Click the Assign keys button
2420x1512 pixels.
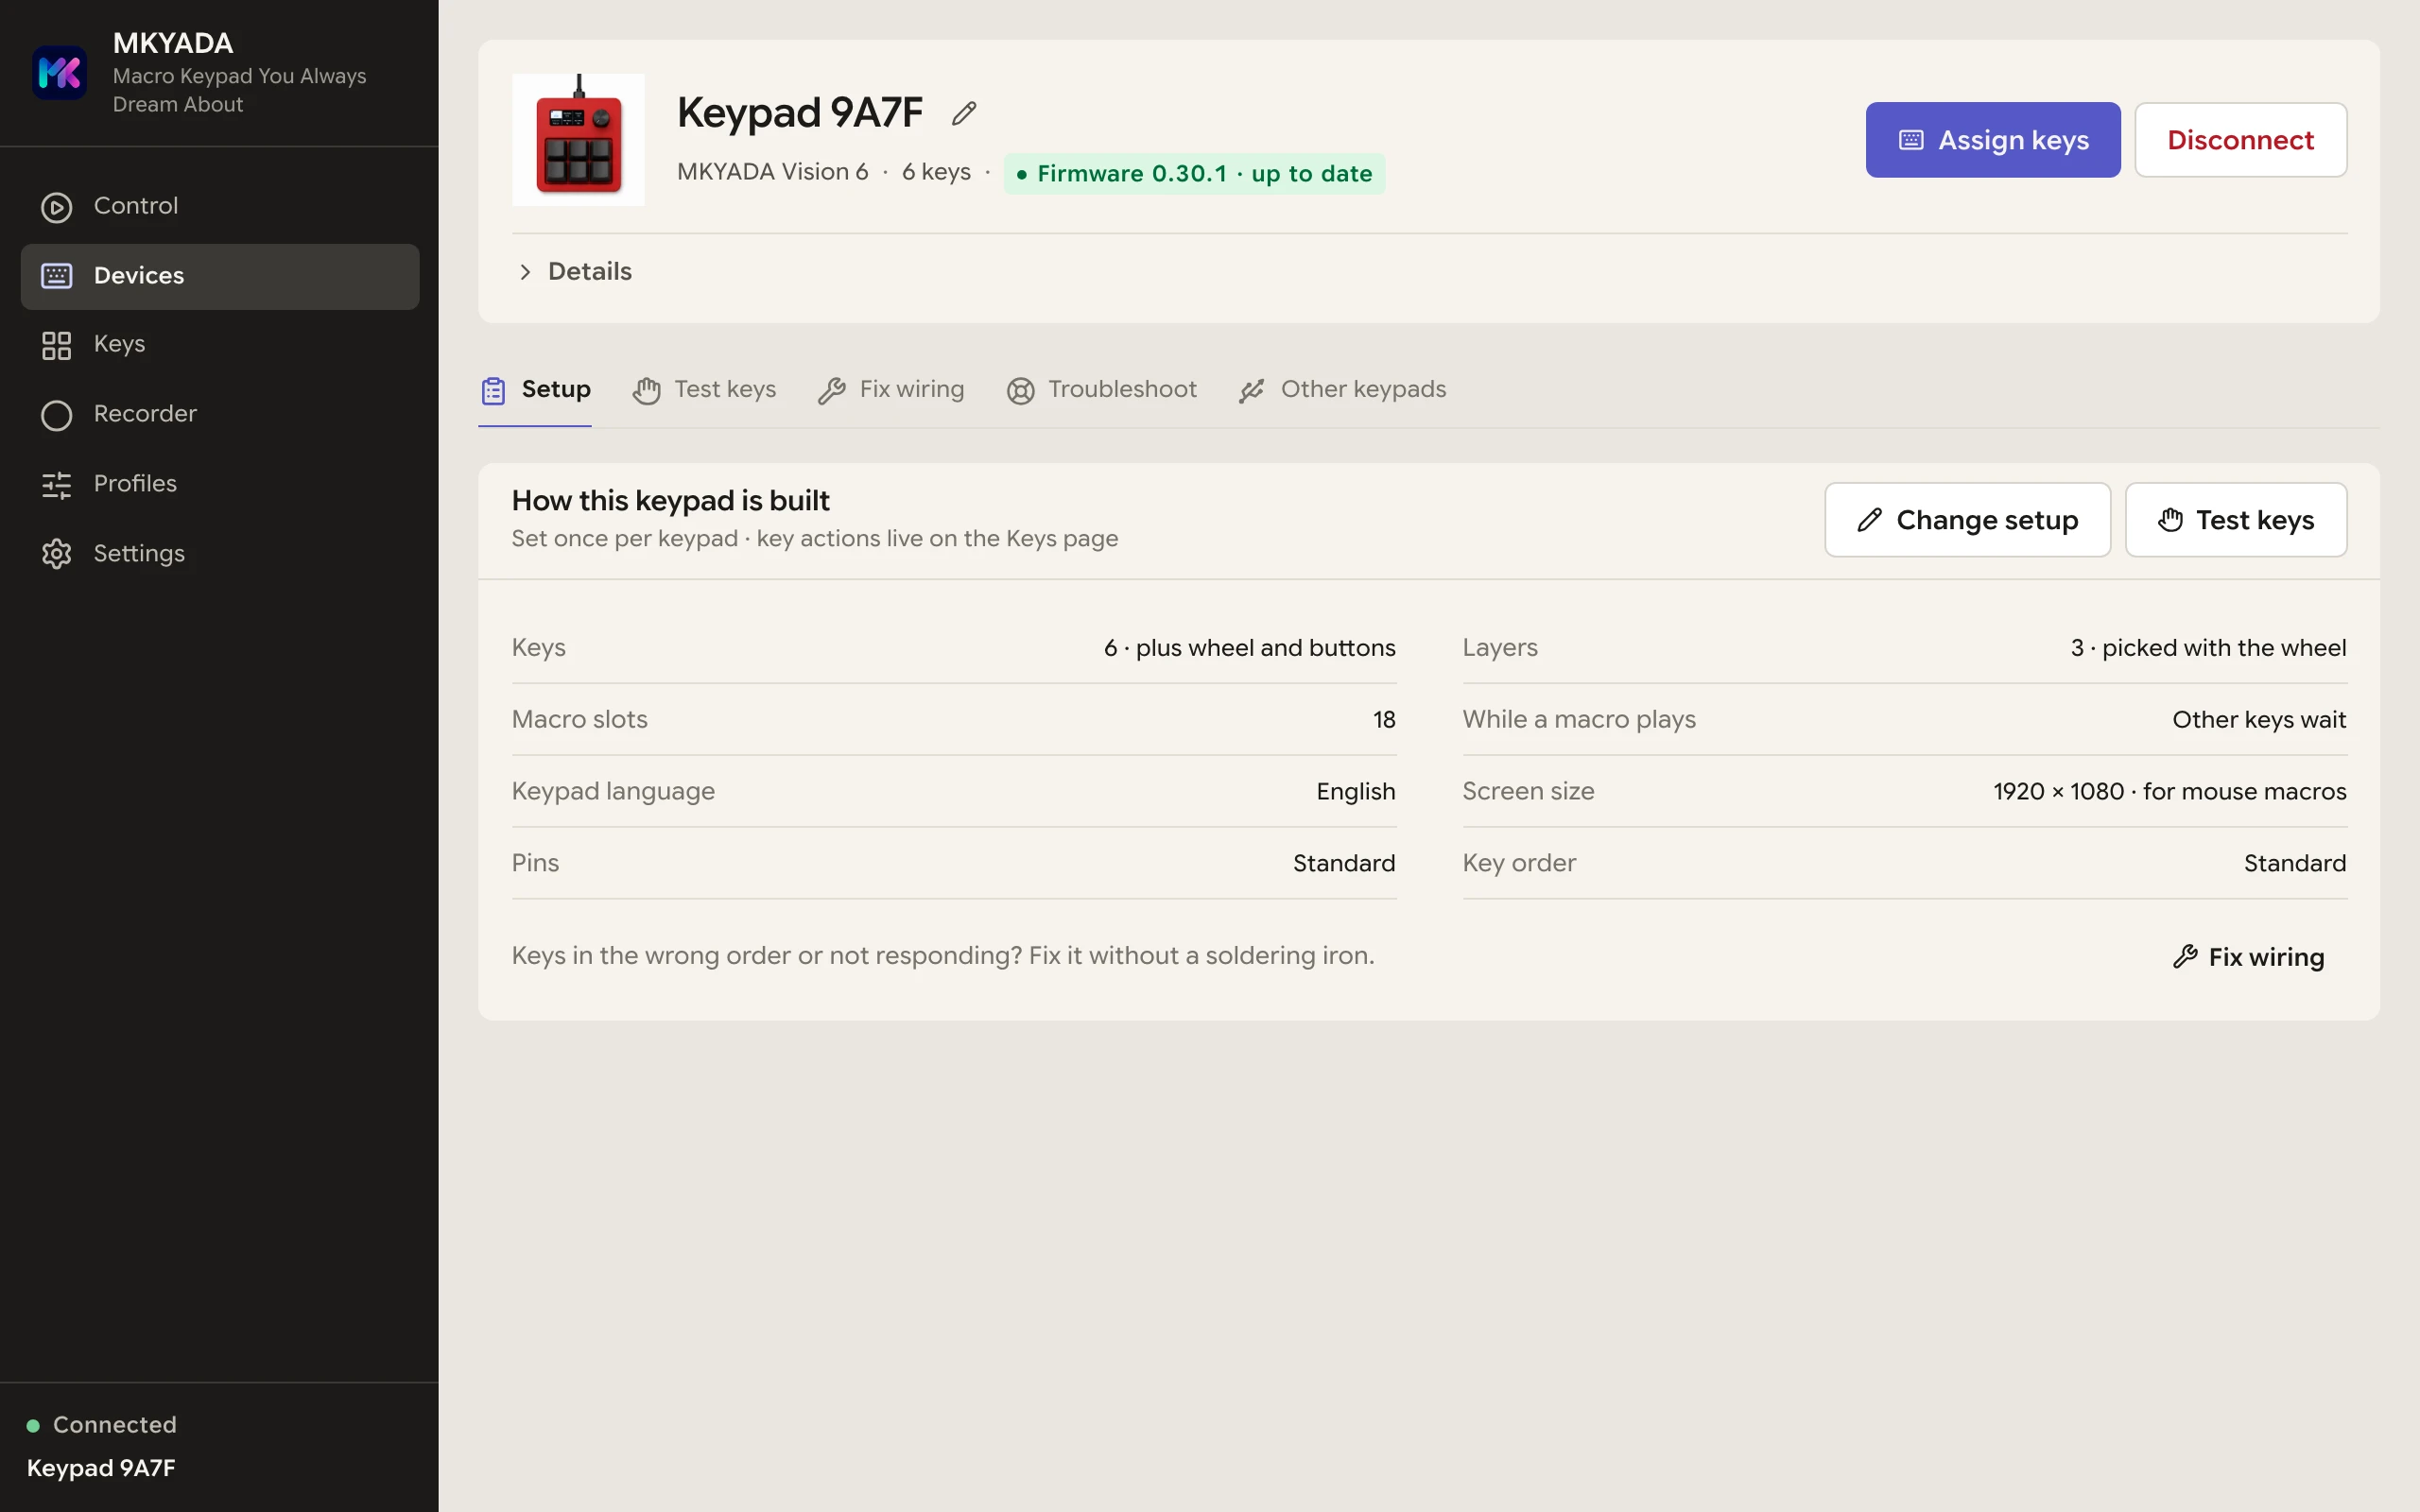point(1992,140)
